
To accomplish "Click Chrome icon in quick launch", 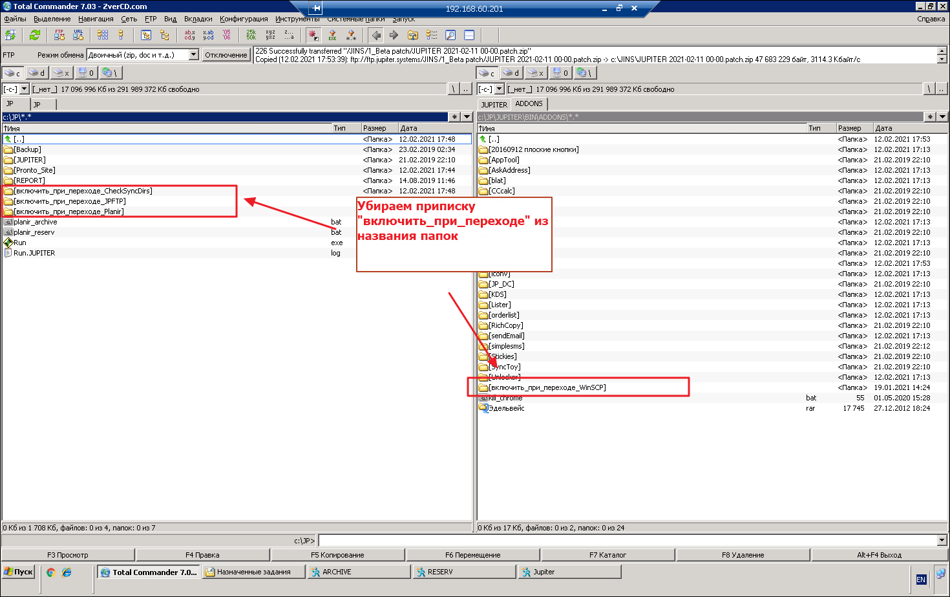I will (50, 572).
